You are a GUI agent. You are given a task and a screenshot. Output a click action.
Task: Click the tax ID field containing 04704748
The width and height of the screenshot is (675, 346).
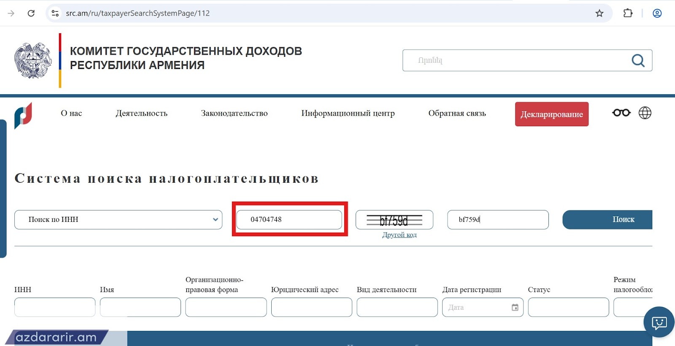pyautogui.click(x=289, y=220)
